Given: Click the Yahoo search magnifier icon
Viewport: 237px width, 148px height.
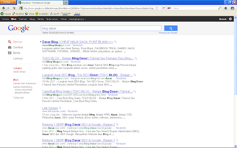Looking at the screenshot, I should [x=220, y=8].
